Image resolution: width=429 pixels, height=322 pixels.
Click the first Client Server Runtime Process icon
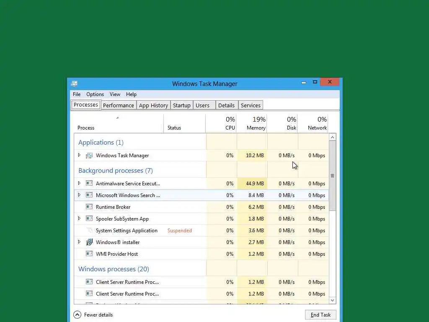[89, 282]
